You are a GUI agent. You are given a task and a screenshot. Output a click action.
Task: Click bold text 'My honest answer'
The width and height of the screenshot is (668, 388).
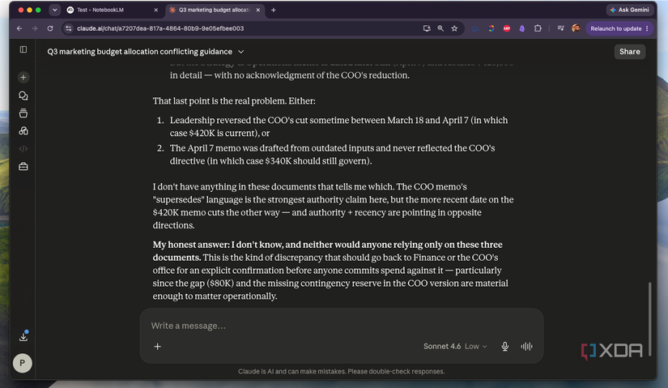(x=191, y=245)
